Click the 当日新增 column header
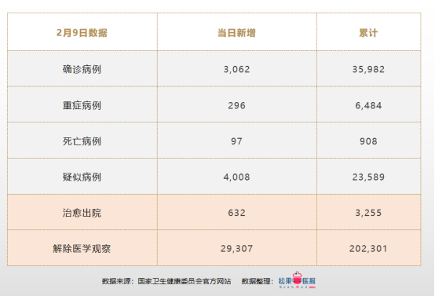The width and height of the screenshot is (435, 296). 236,33
